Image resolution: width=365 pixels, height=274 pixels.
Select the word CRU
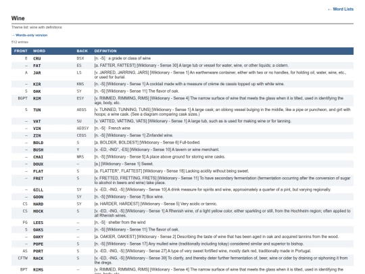(36, 58)
